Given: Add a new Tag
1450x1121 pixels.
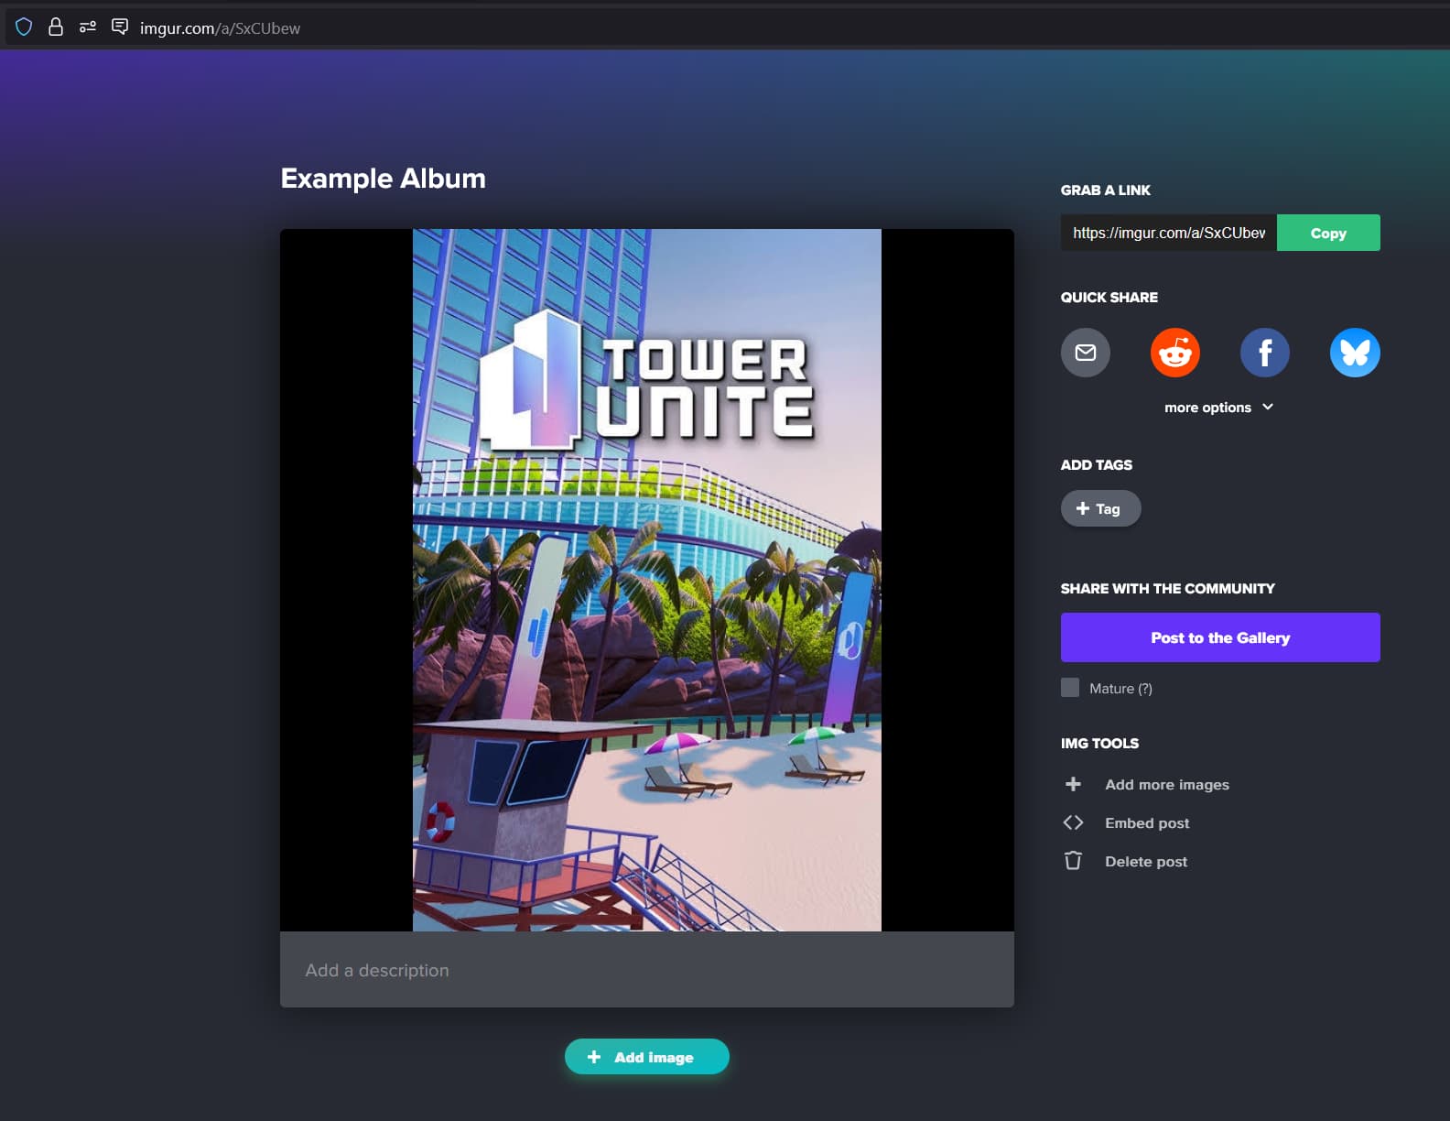Looking at the screenshot, I should coord(1100,508).
